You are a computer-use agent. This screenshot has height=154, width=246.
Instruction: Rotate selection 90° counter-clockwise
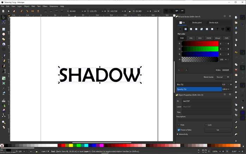[x=21, y=11]
